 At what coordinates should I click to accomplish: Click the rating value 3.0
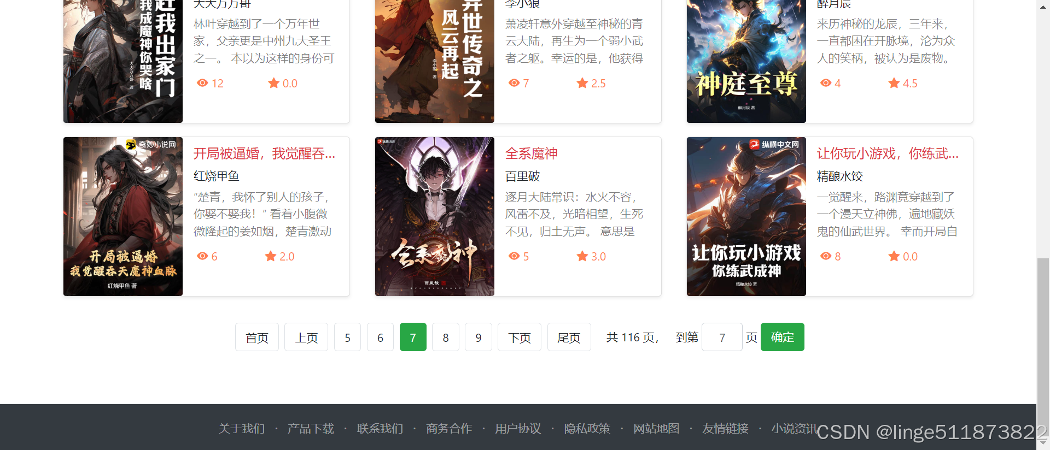[598, 257]
